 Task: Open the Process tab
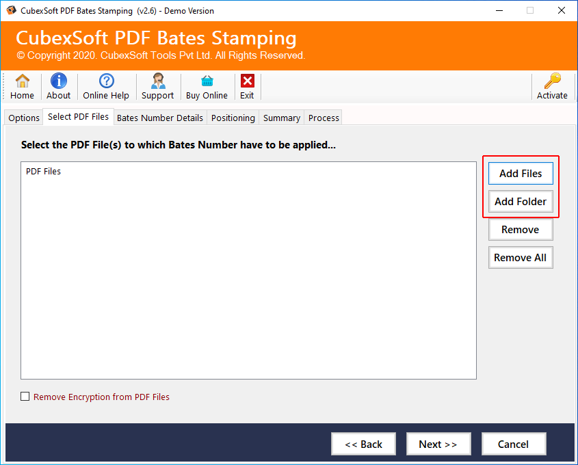coord(324,118)
